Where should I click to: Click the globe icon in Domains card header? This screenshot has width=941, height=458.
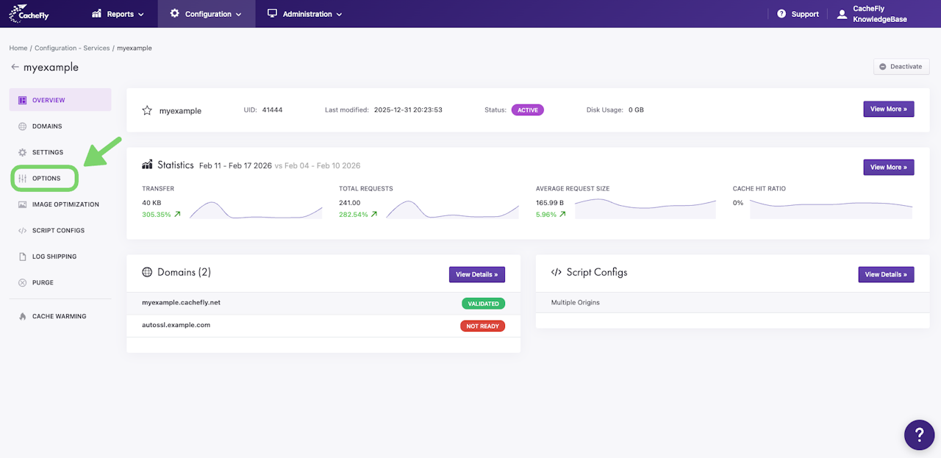pyautogui.click(x=147, y=272)
